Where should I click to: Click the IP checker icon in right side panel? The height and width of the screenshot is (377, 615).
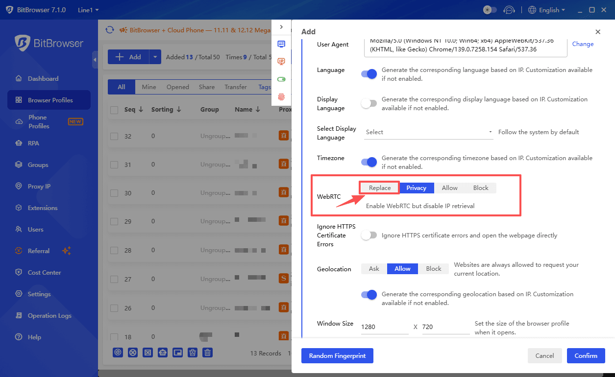281,61
